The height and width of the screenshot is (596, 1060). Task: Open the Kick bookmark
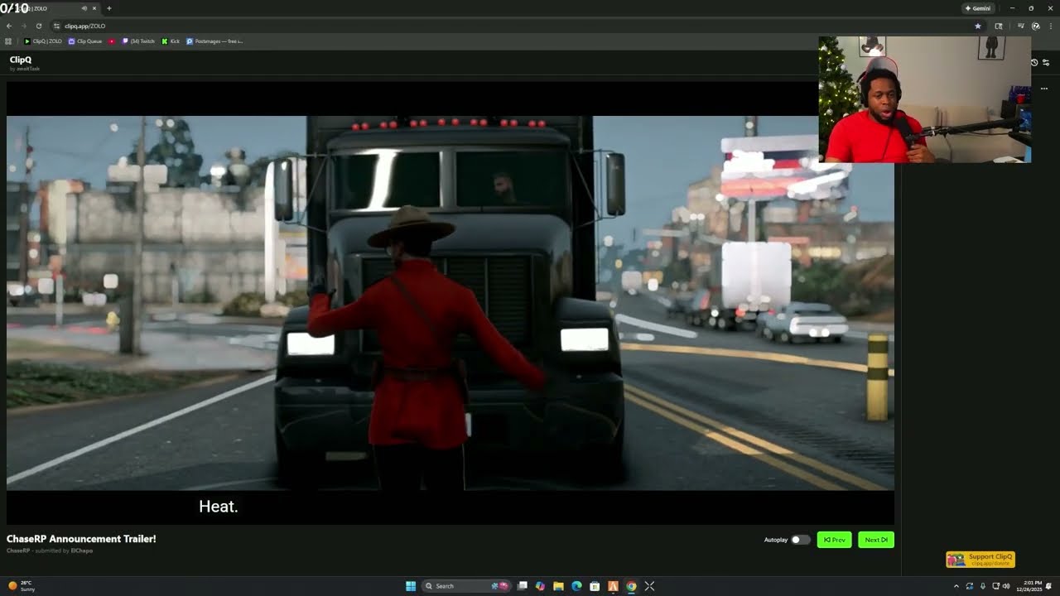(171, 41)
